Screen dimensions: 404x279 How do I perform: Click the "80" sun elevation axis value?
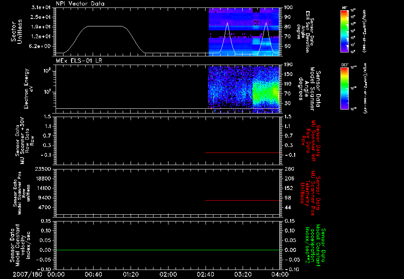[x=287, y=27]
